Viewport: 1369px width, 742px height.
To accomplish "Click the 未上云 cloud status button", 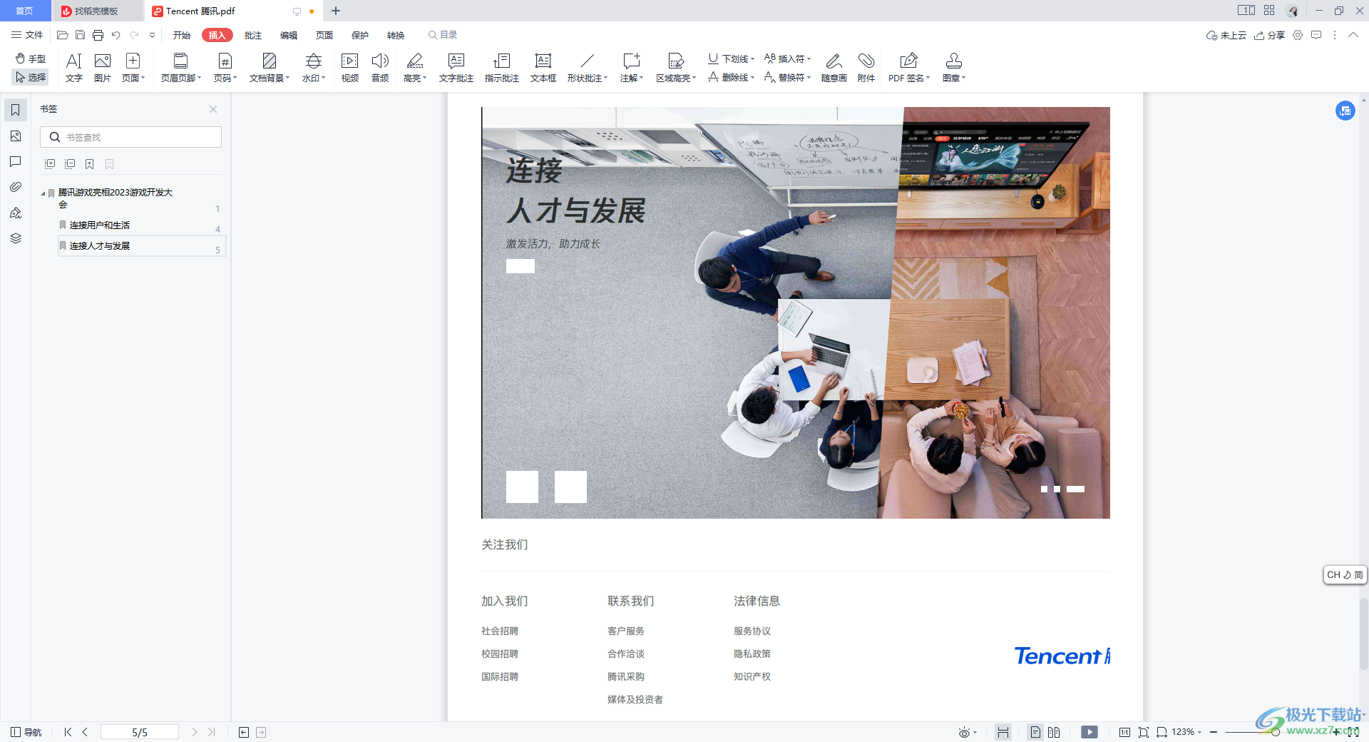I will tap(1226, 35).
